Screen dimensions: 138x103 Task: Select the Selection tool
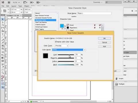[x=3, y=19]
